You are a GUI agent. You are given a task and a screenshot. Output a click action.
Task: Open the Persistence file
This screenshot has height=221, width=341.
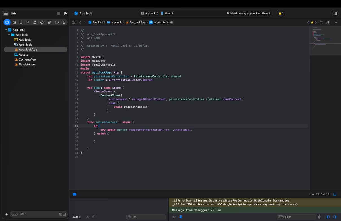tap(27, 65)
